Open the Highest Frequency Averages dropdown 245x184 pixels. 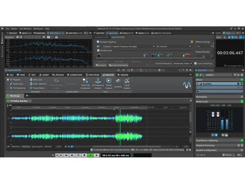pyautogui.click(x=133, y=46)
